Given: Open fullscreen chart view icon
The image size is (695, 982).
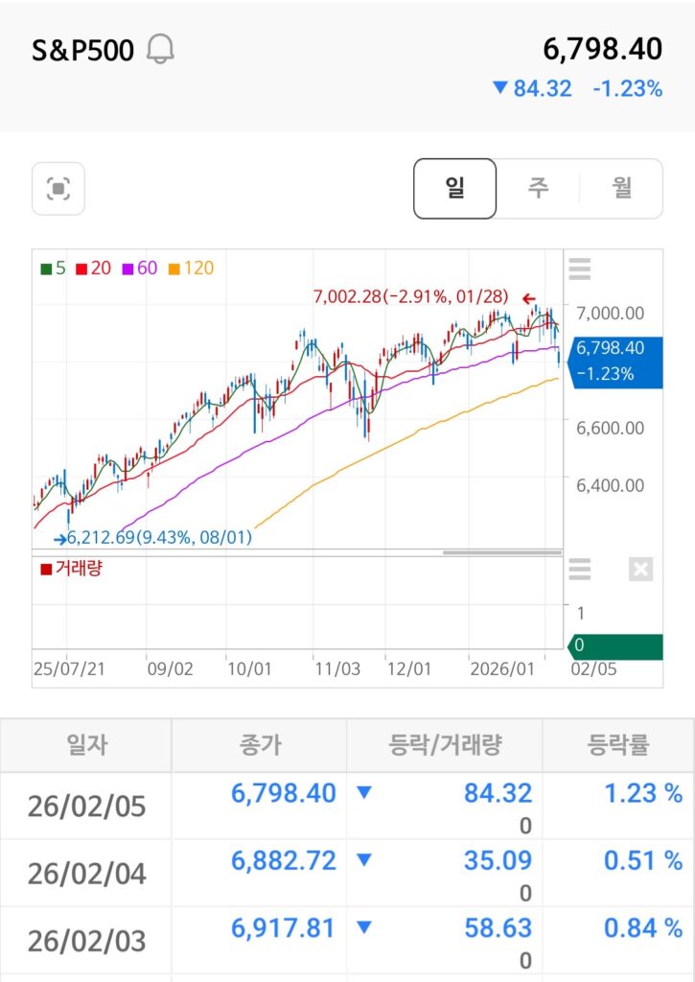Looking at the screenshot, I should (58, 188).
